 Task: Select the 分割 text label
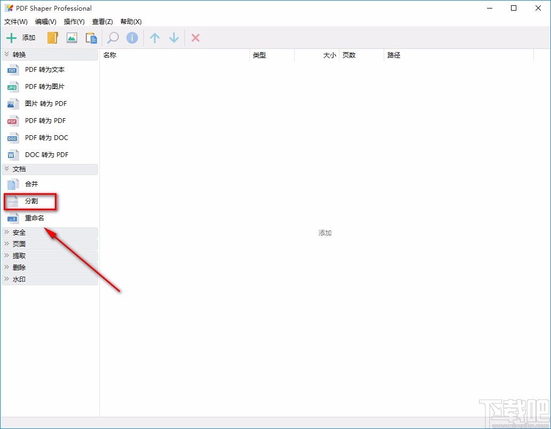[31, 201]
